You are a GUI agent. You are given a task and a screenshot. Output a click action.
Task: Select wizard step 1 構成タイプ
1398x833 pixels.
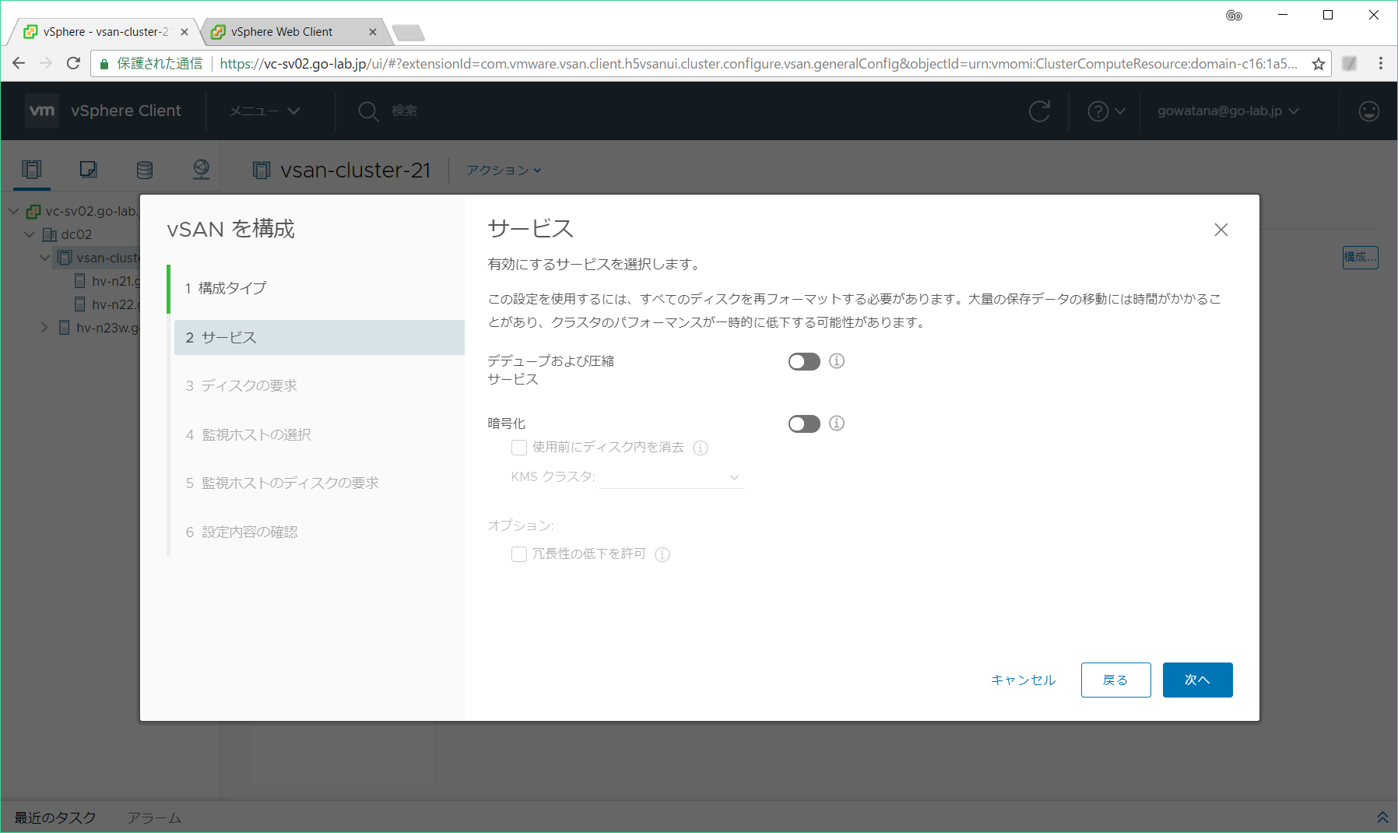[x=232, y=288]
